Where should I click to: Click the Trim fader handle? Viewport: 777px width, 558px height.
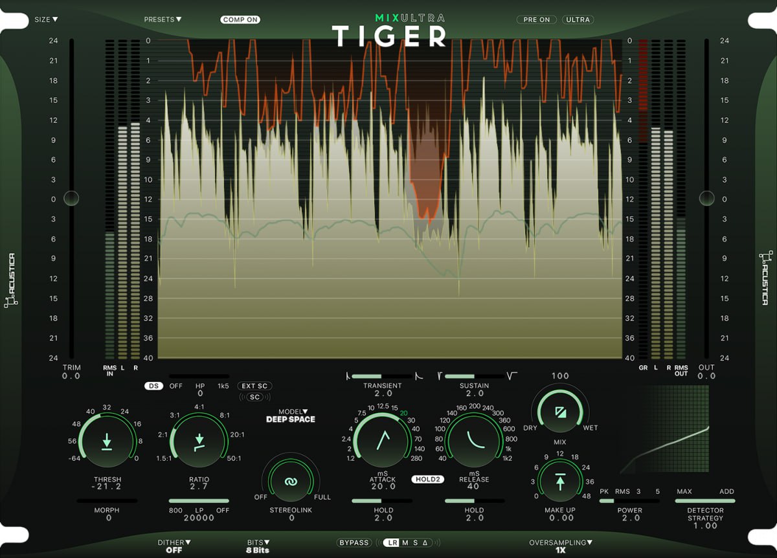click(x=71, y=198)
